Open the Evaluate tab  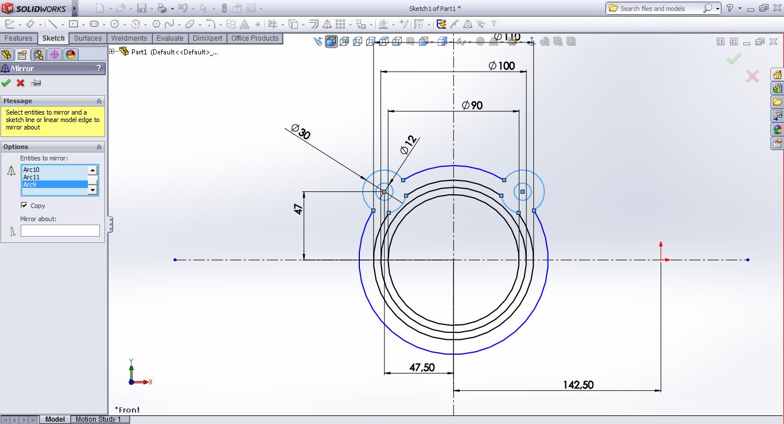[170, 38]
